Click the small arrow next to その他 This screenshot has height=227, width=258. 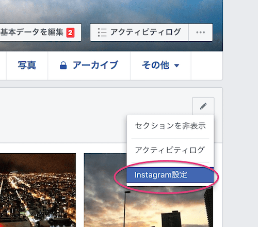176,66
